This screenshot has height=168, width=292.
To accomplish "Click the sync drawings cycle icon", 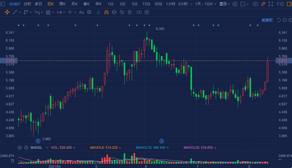I will [x=114, y=12].
